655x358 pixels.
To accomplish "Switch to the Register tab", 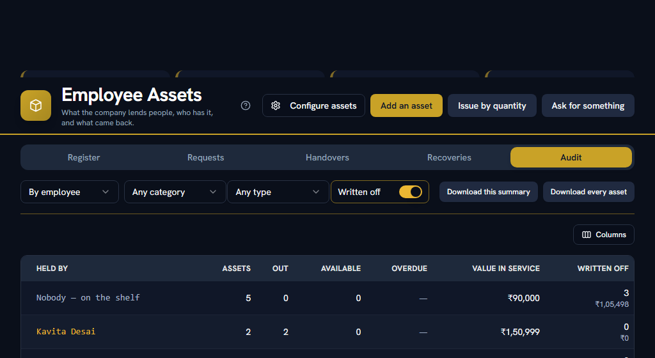I will point(84,157).
